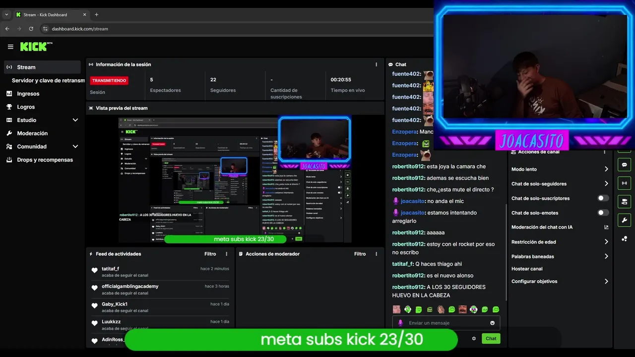Click the chat bubble icon in the right rail
Screen dimensions: 635x357
(x=624, y=165)
